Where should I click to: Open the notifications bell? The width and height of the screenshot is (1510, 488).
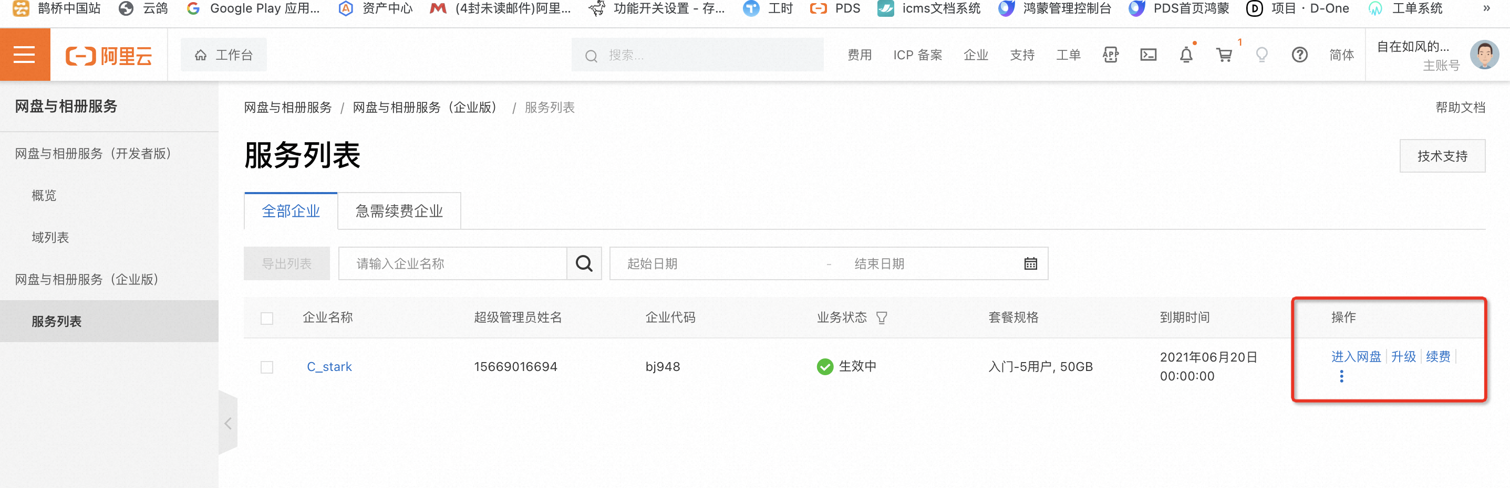[x=1186, y=55]
